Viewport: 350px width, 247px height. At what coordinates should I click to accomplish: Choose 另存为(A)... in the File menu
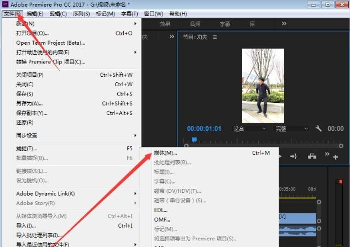pyautogui.click(x=29, y=103)
